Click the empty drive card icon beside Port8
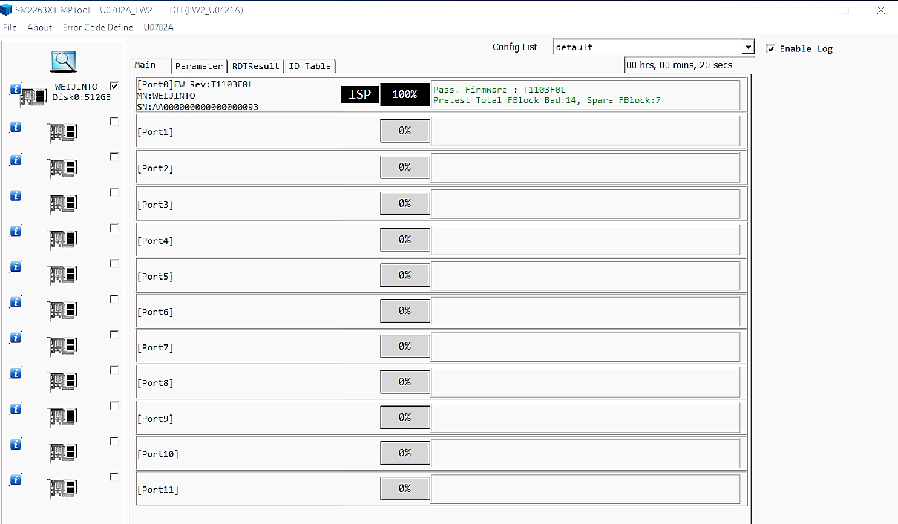This screenshot has height=524, width=898. (x=63, y=382)
